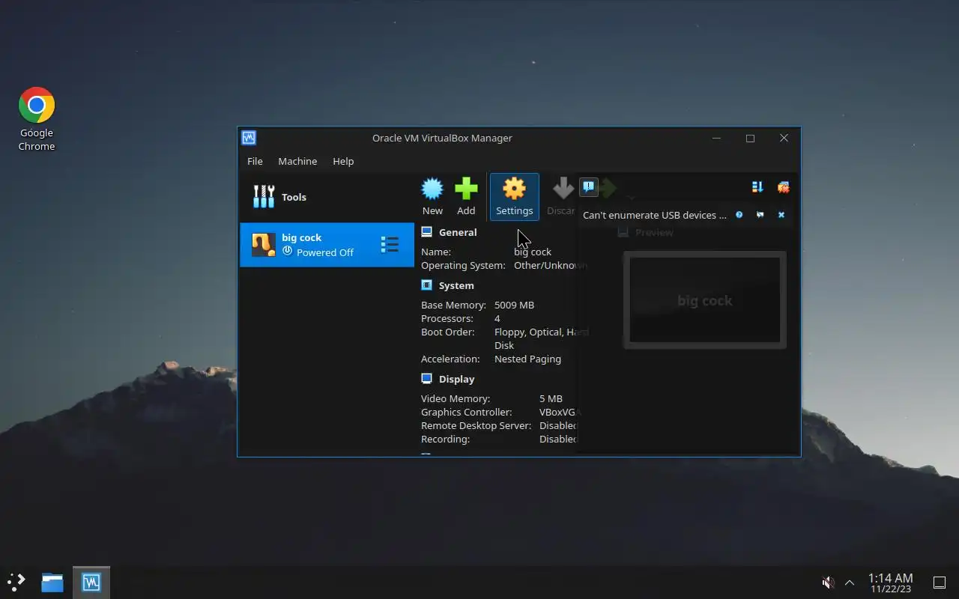Close the VirtualBox Manager window

click(784, 138)
